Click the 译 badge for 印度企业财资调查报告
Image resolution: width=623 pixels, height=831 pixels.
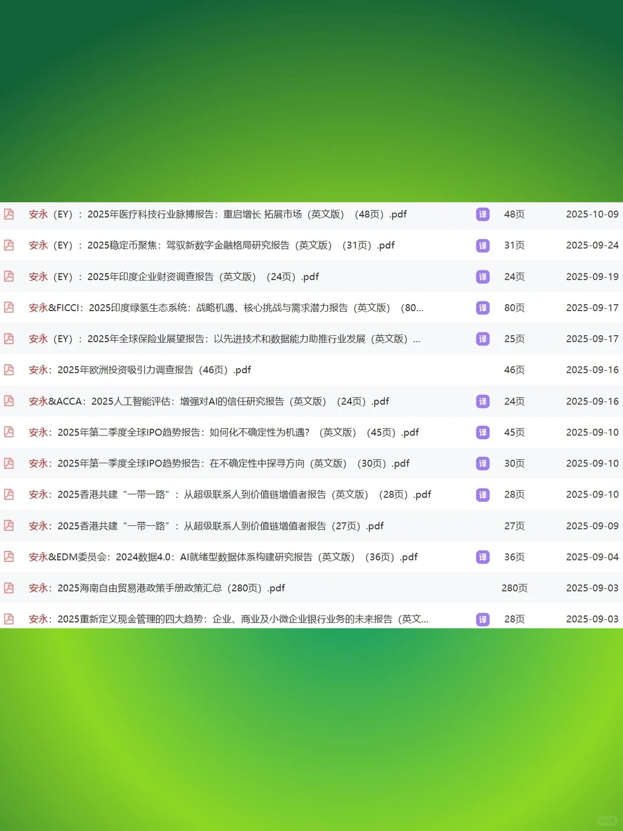pyautogui.click(x=483, y=276)
